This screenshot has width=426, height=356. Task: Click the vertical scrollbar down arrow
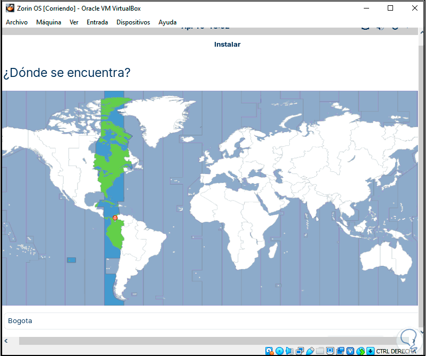click(422, 332)
